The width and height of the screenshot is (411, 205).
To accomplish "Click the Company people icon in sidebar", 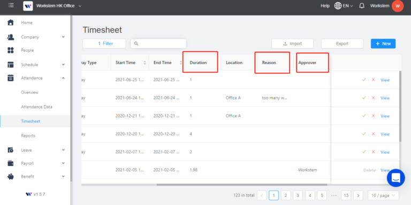I will click(x=11, y=37).
